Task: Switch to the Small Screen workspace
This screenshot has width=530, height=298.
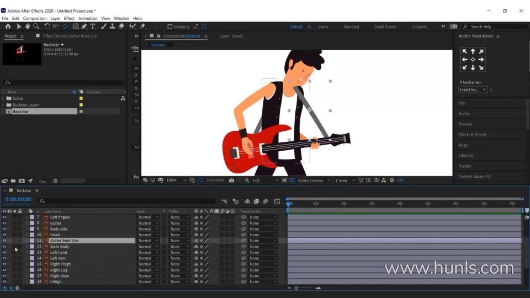Action: pyautogui.click(x=385, y=26)
